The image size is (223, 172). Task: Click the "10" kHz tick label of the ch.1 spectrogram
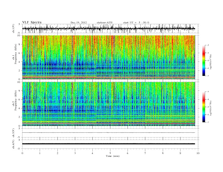(19, 35)
